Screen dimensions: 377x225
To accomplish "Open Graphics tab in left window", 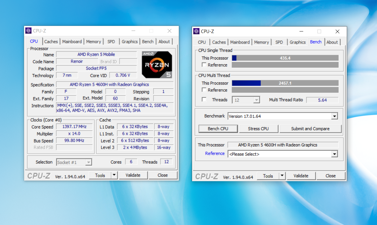I will pos(130,42).
